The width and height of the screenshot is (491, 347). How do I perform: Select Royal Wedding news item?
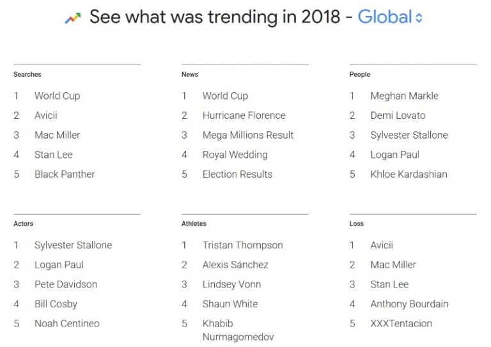click(x=235, y=155)
